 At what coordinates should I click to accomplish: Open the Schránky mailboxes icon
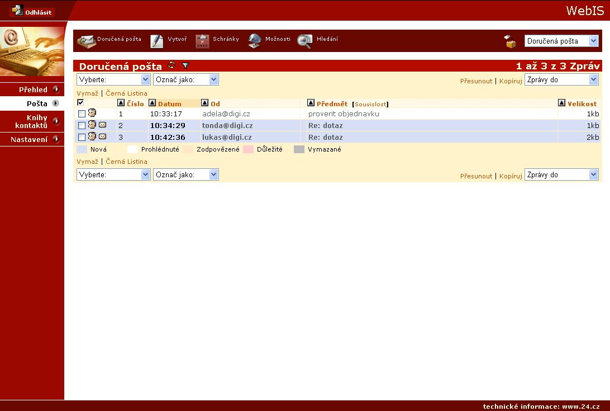click(202, 41)
